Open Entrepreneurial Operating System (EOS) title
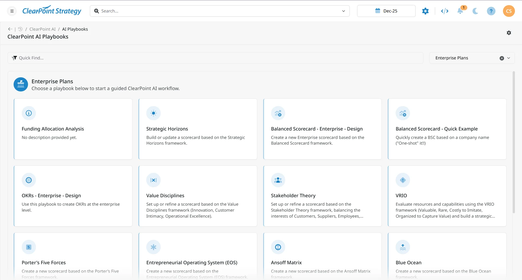The width and height of the screenshot is (522, 280). coord(192,263)
